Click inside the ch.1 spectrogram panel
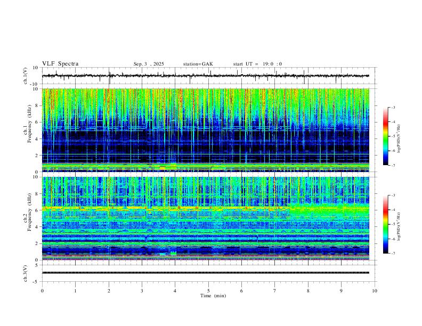The width and height of the screenshot is (422, 326). point(205,130)
